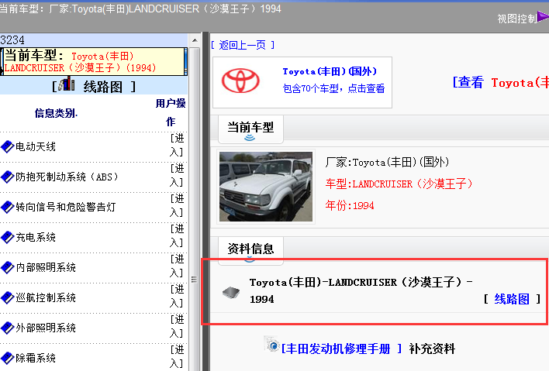Open the 视图控制 menu

pyautogui.click(x=517, y=19)
